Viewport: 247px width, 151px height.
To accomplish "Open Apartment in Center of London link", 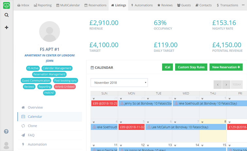I will pos(50,55).
